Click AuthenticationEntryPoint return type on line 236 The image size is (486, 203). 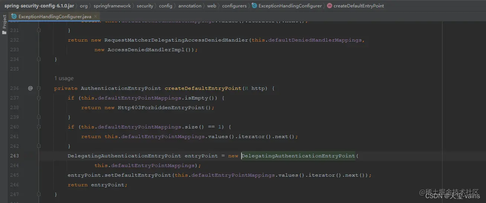point(121,88)
